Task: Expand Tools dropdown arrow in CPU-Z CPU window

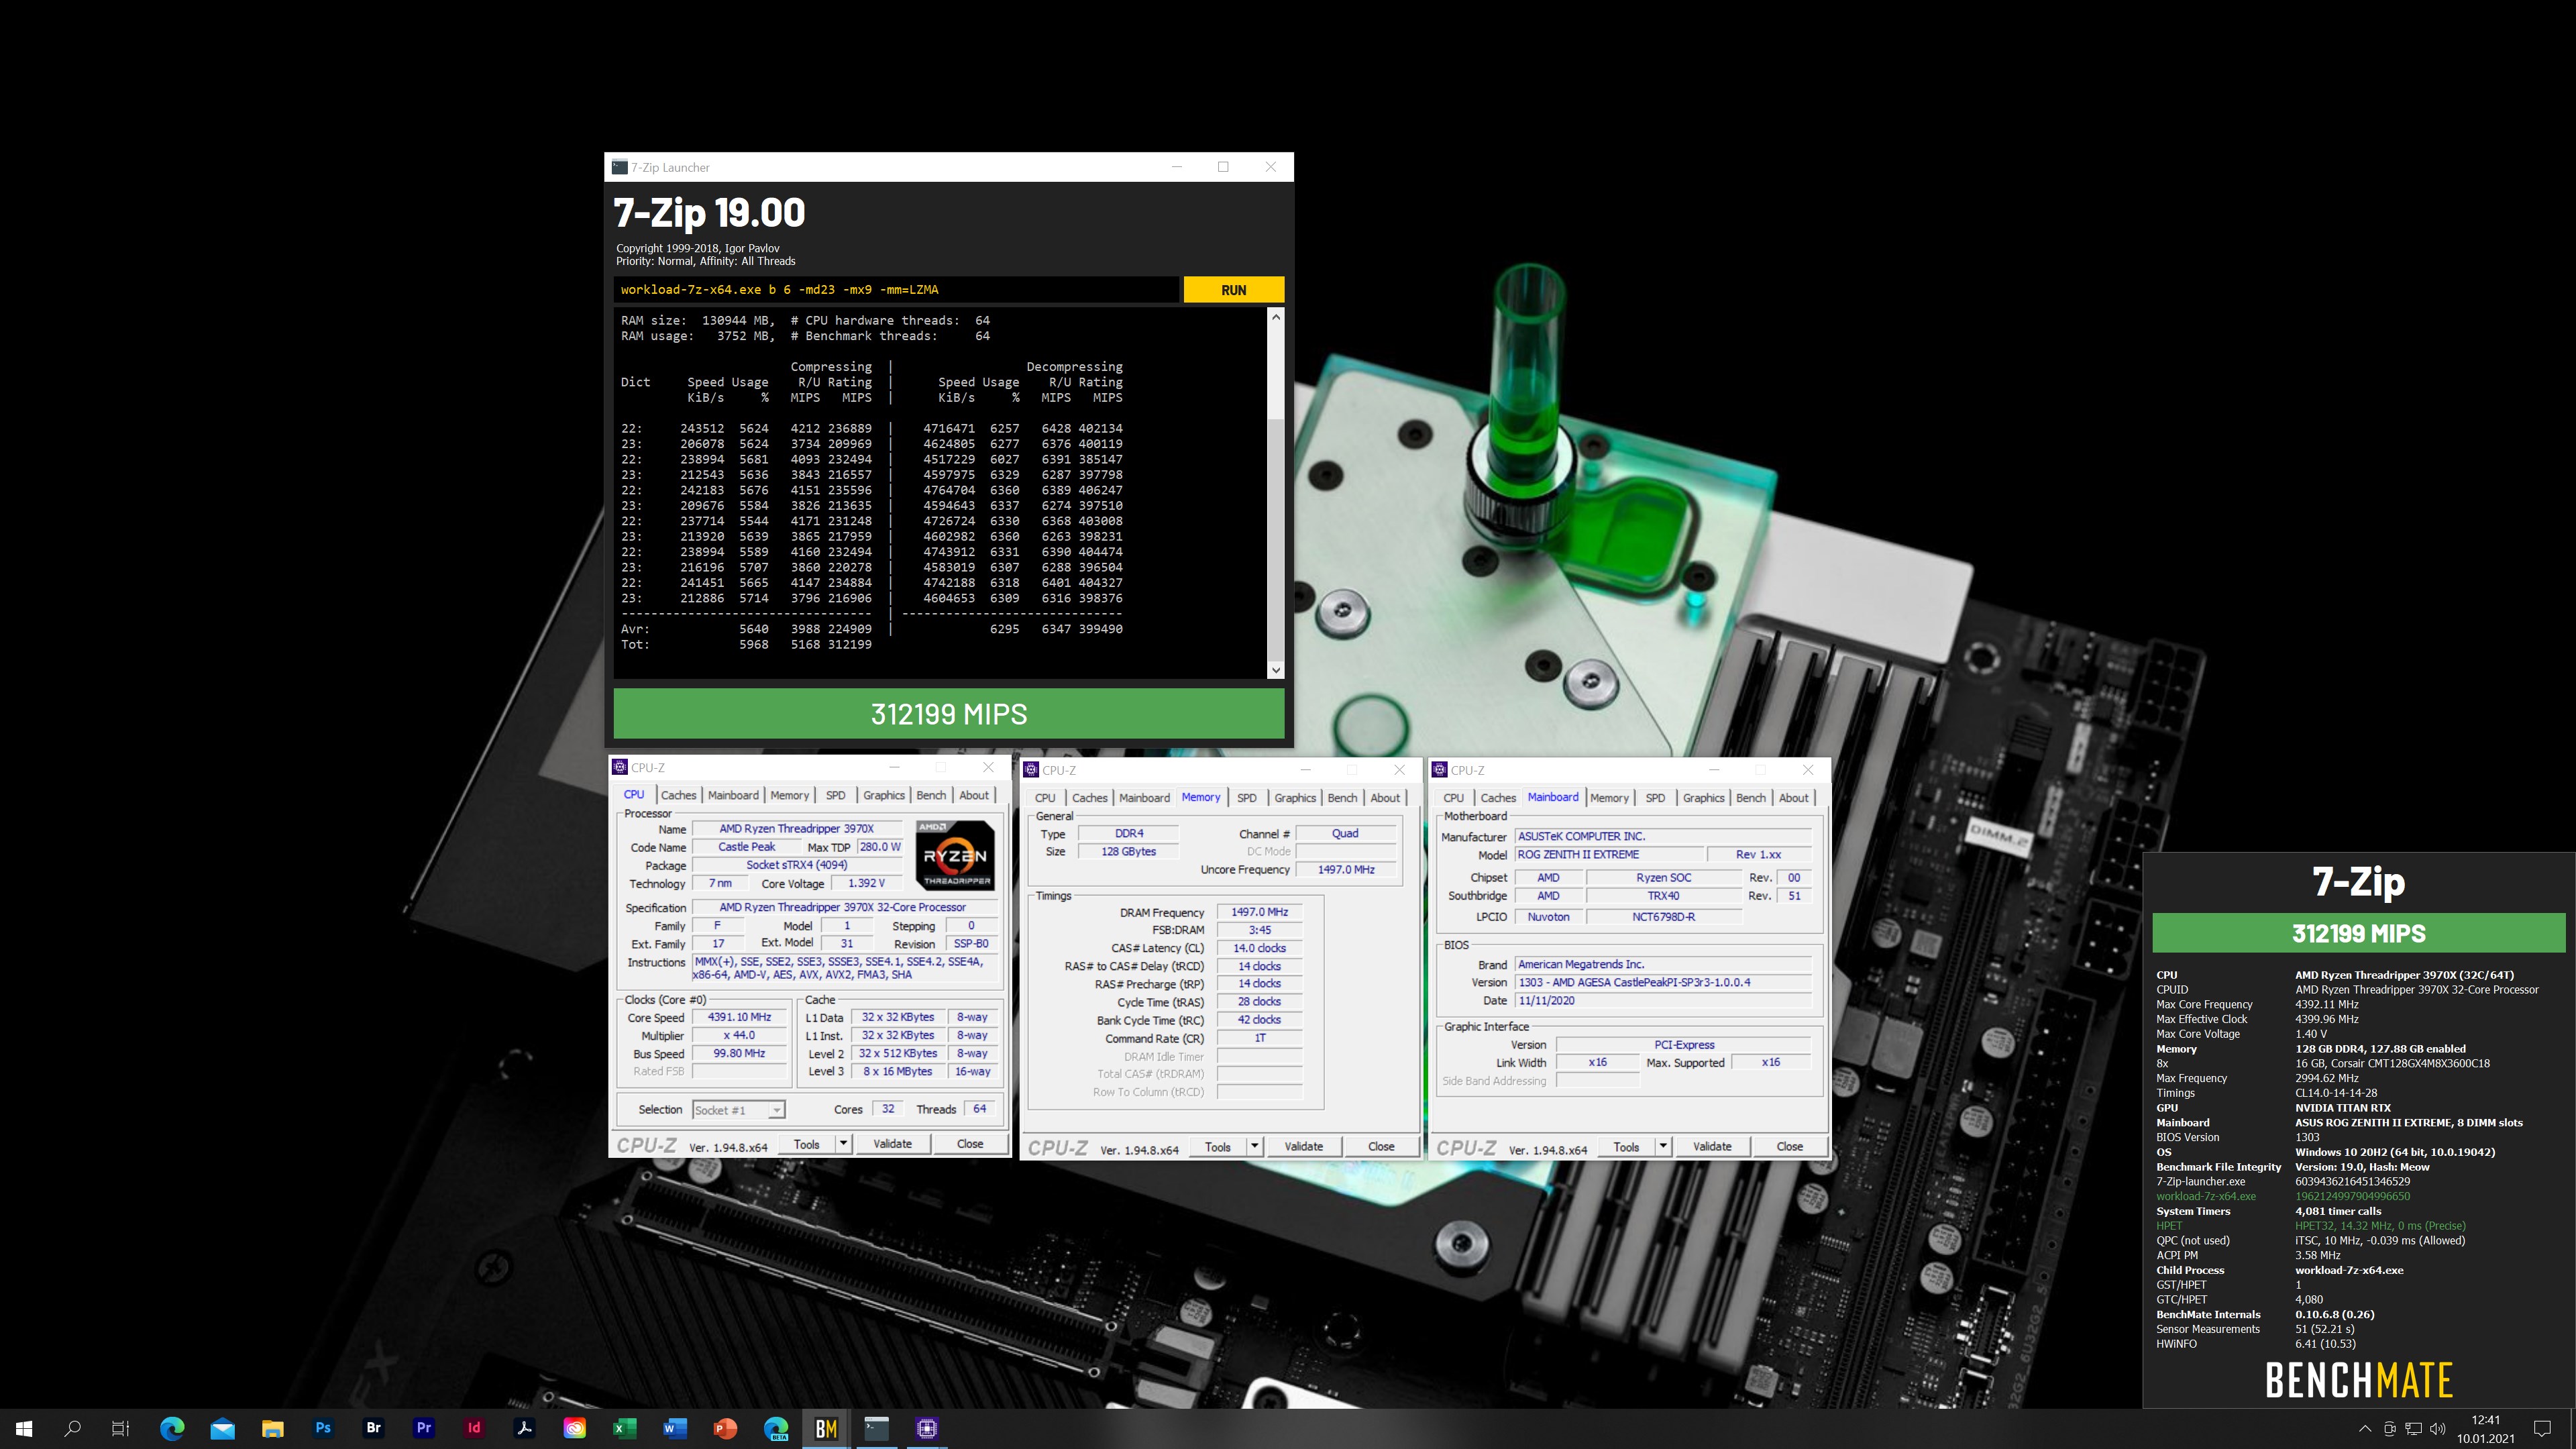Action: click(x=843, y=1143)
